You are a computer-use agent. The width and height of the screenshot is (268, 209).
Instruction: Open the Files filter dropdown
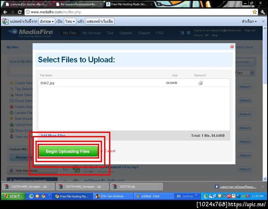(x=245, y=73)
